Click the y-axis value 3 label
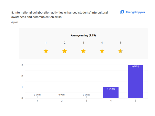The image size is (155, 116). (22, 65)
